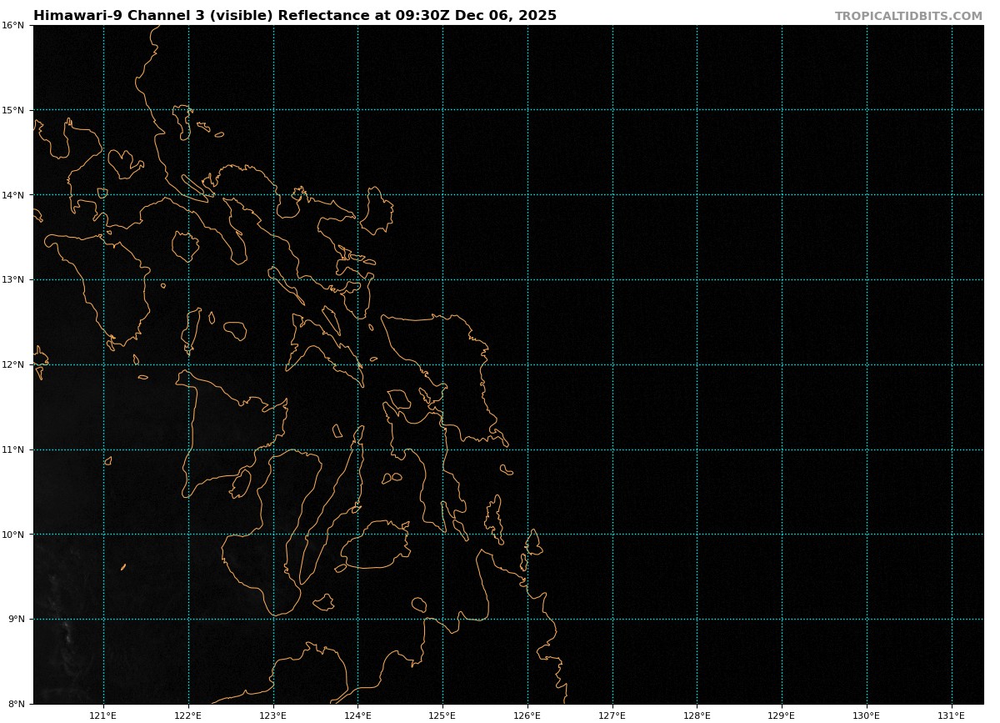This screenshot has width=1000, height=723.
Task: Click the 14°N latitude axis label
Action: point(12,195)
